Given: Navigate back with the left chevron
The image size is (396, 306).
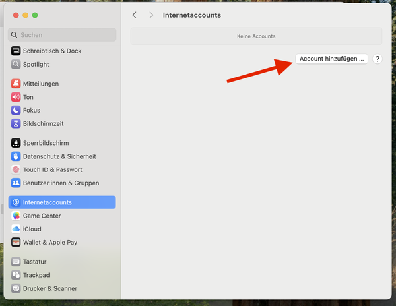Looking at the screenshot, I should 135,15.
